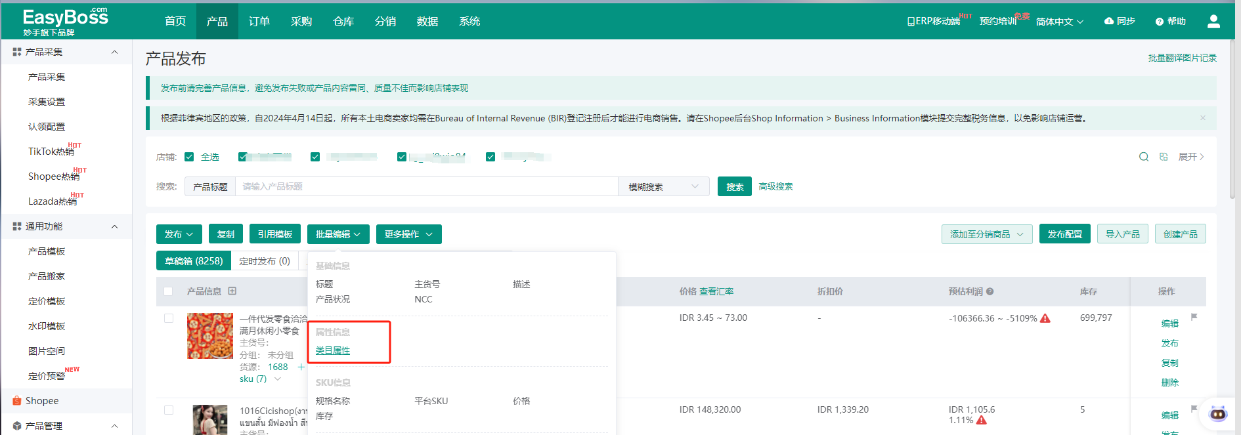The height and width of the screenshot is (435, 1241).
Task: Open the 仓库 top menu
Action: tap(343, 22)
